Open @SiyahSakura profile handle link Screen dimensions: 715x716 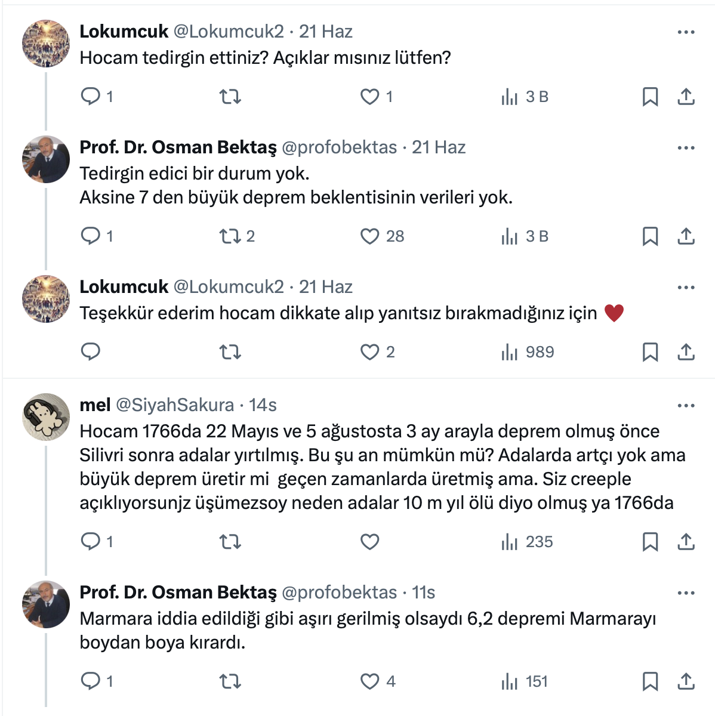[x=175, y=405]
